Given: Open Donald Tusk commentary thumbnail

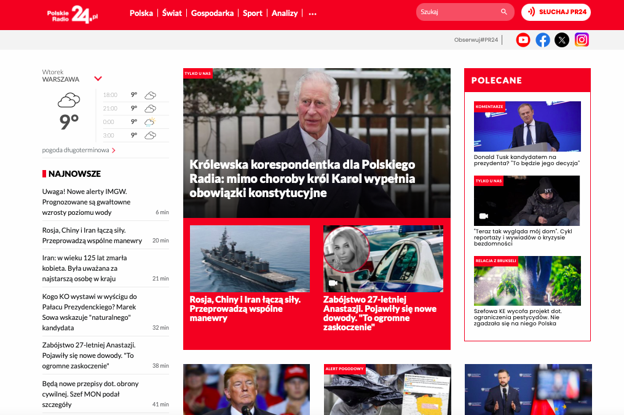Looking at the screenshot, I should point(527,126).
